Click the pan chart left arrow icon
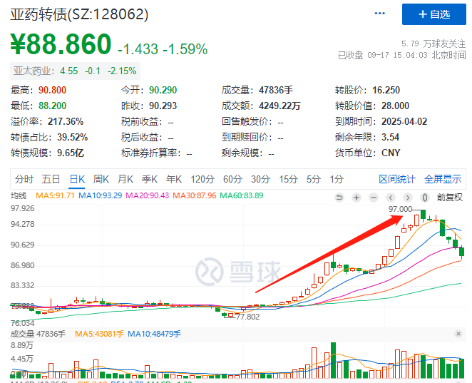The image size is (472, 383). point(391,198)
